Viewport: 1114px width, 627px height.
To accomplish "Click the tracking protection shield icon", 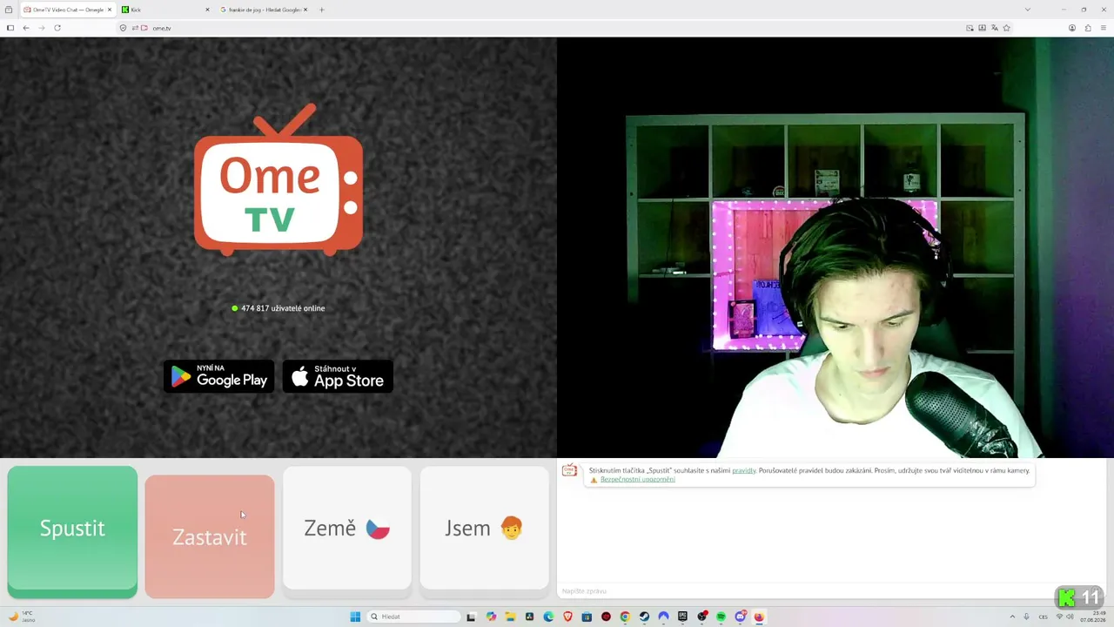I will 123,28.
